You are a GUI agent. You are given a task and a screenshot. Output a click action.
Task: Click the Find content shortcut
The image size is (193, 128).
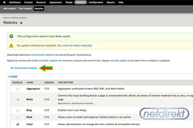point(25,8)
